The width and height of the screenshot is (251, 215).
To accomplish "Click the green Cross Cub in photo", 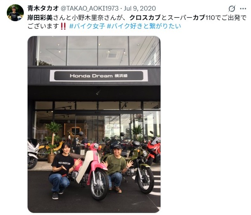I will (139, 165).
